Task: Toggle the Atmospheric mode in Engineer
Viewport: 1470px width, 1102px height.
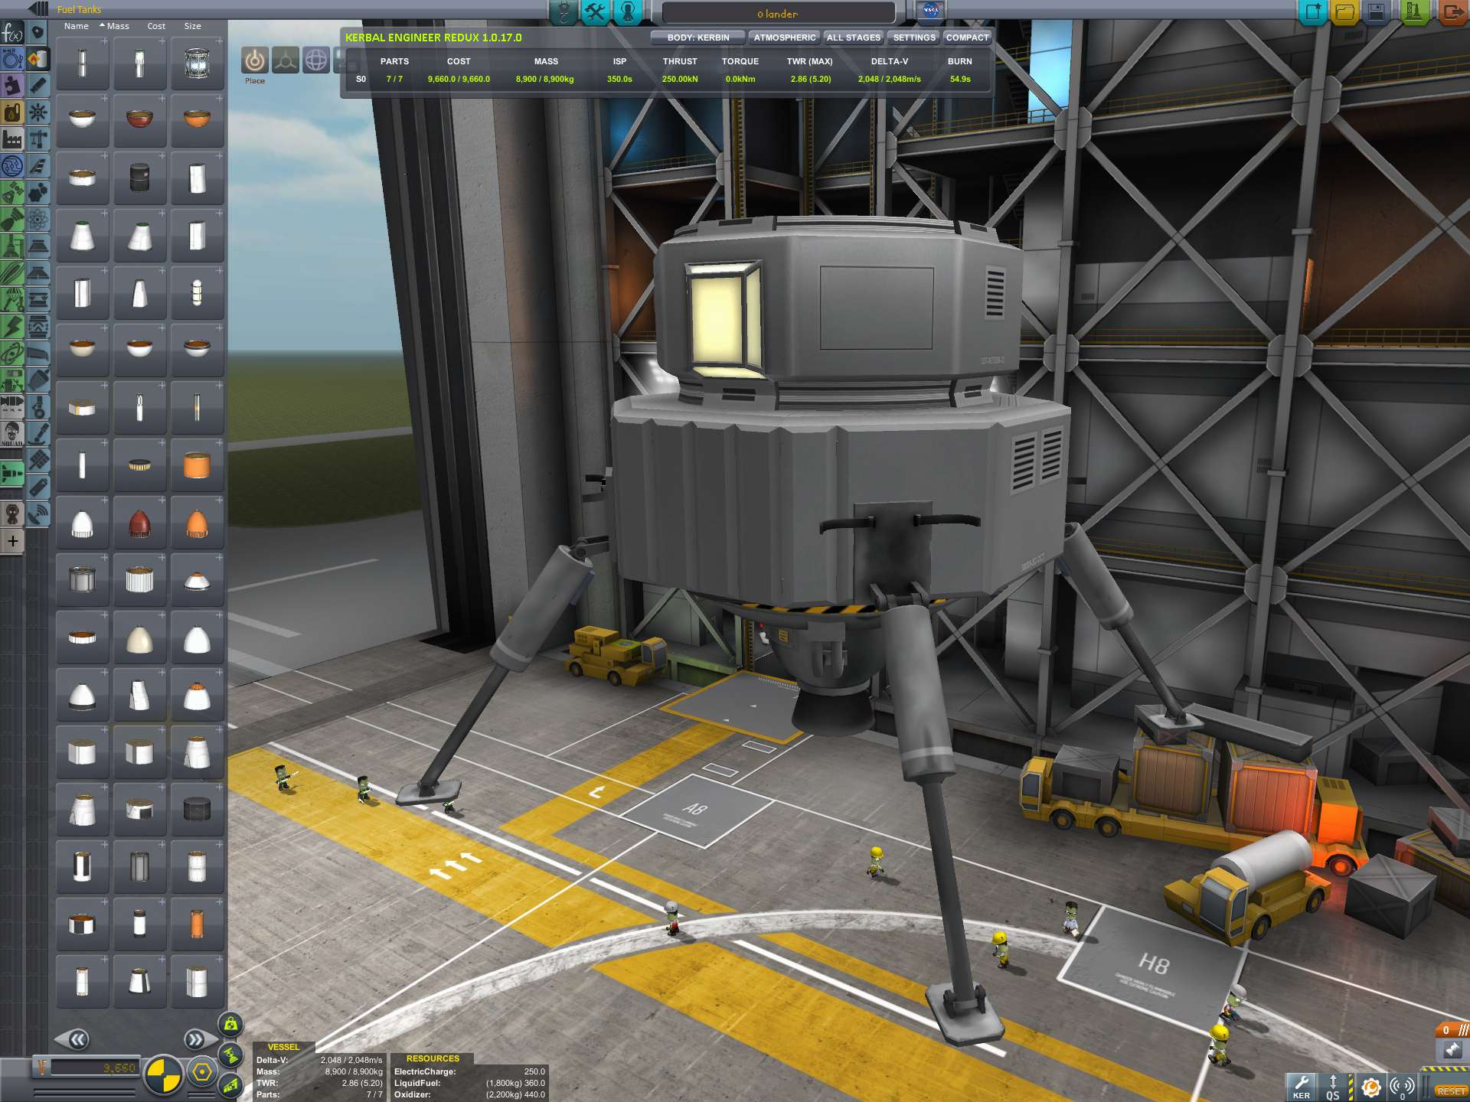Action: (784, 37)
